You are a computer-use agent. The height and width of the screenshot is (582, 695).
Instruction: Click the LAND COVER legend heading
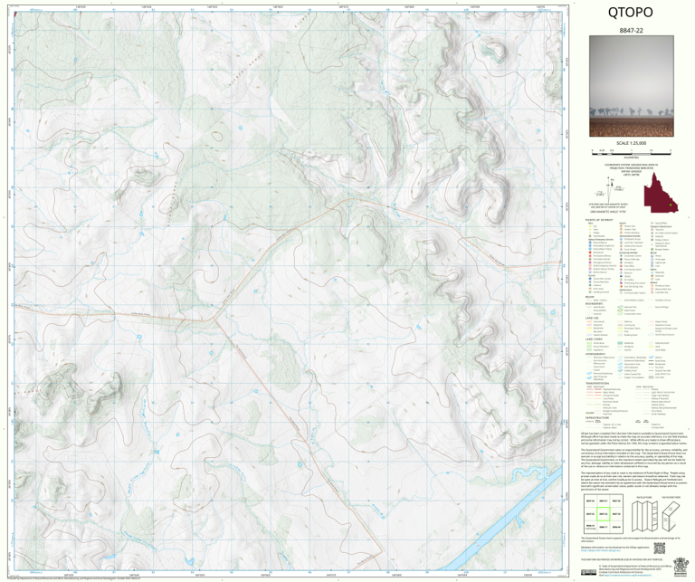click(594, 339)
